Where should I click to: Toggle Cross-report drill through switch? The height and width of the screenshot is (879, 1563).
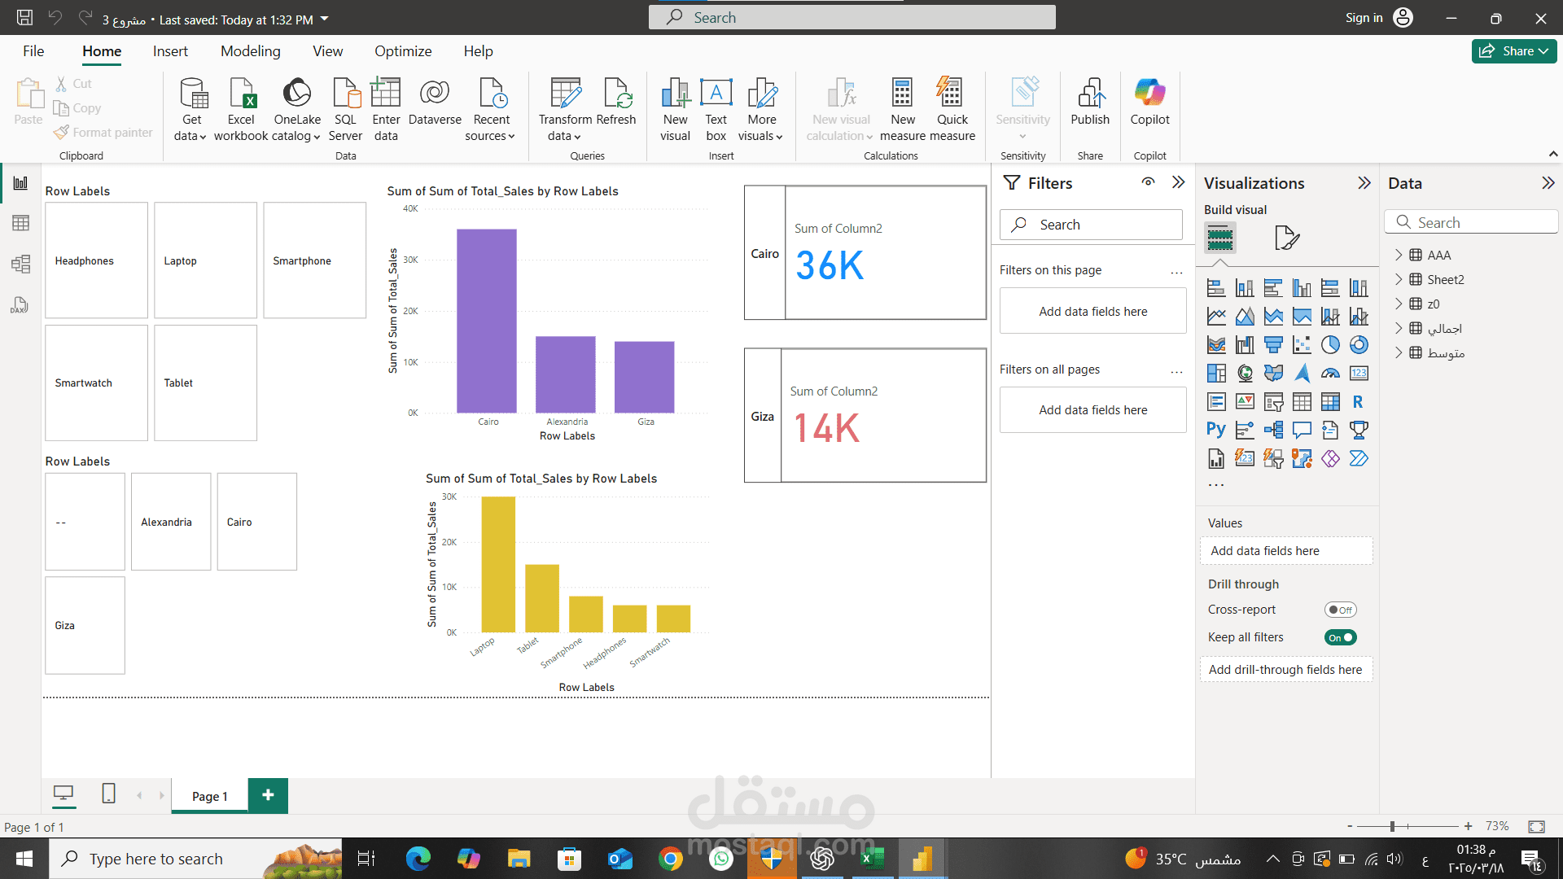(1340, 610)
